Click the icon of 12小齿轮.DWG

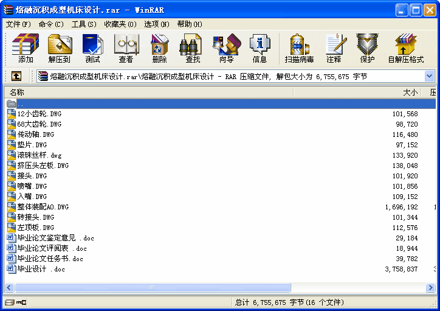[12, 113]
